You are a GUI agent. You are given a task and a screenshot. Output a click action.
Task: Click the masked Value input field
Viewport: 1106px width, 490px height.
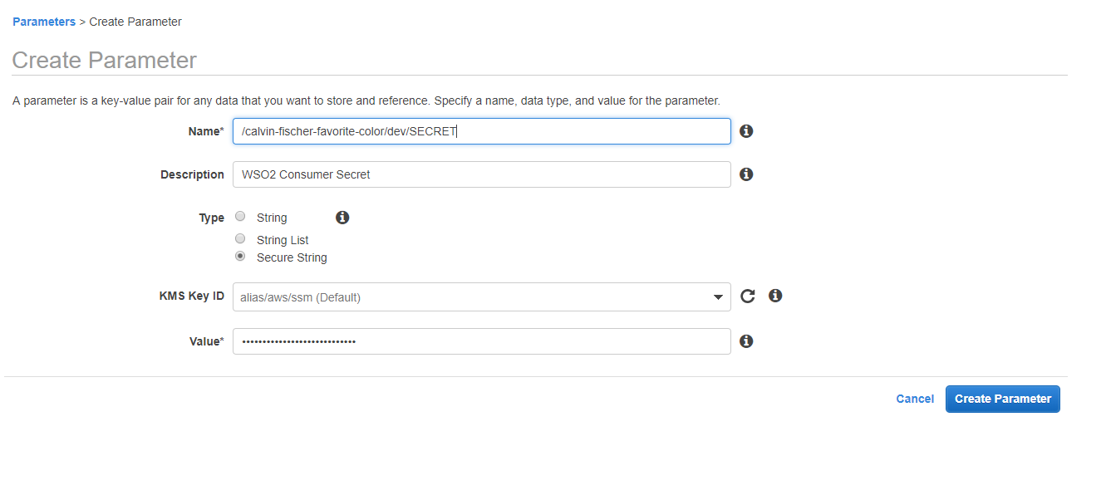[x=482, y=341]
